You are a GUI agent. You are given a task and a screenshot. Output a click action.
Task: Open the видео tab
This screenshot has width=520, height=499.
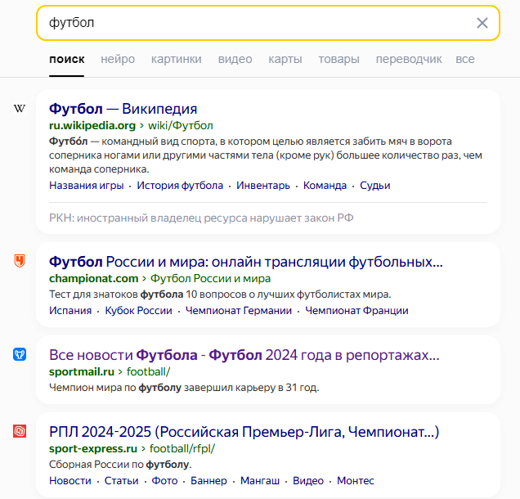coord(235,59)
